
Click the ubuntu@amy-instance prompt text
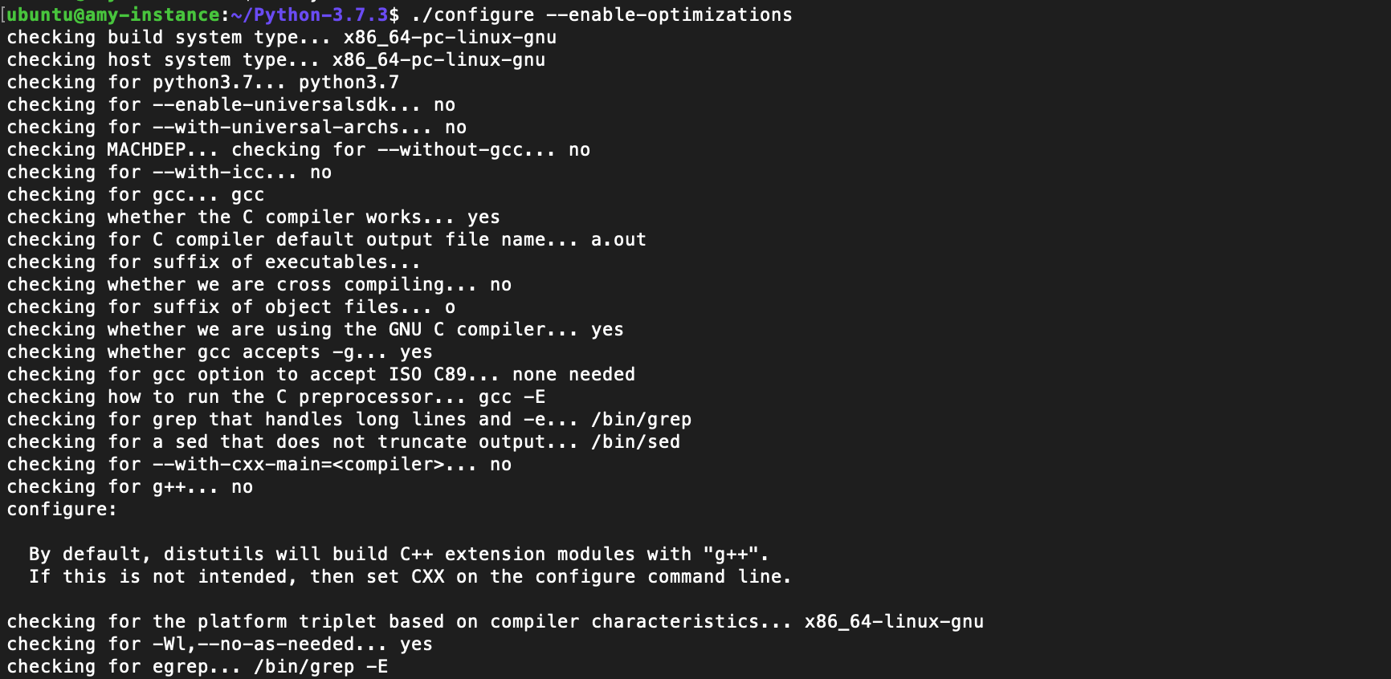(x=112, y=14)
